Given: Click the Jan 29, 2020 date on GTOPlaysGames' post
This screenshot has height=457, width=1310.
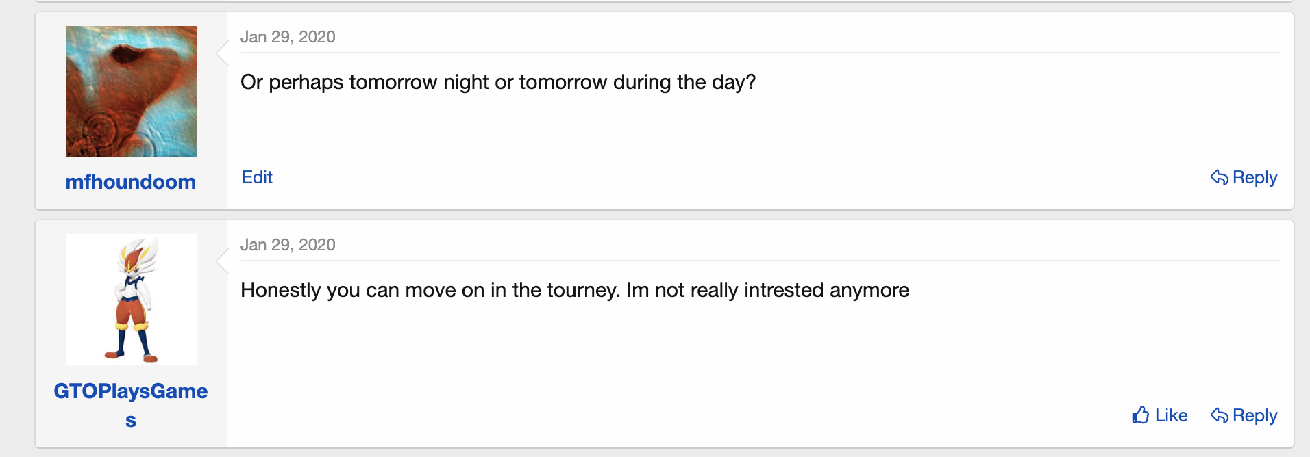Looking at the screenshot, I should coord(288,245).
